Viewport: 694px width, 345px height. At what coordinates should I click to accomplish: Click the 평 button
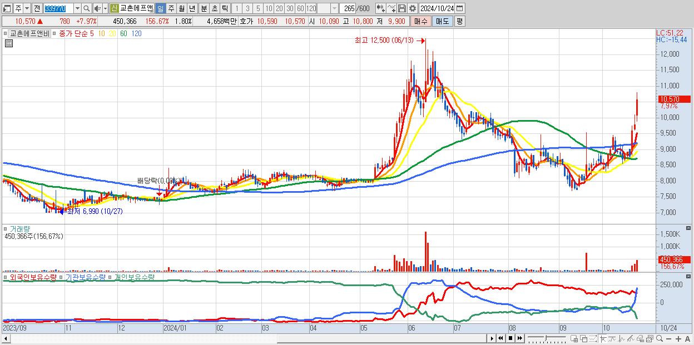(459, 21)
